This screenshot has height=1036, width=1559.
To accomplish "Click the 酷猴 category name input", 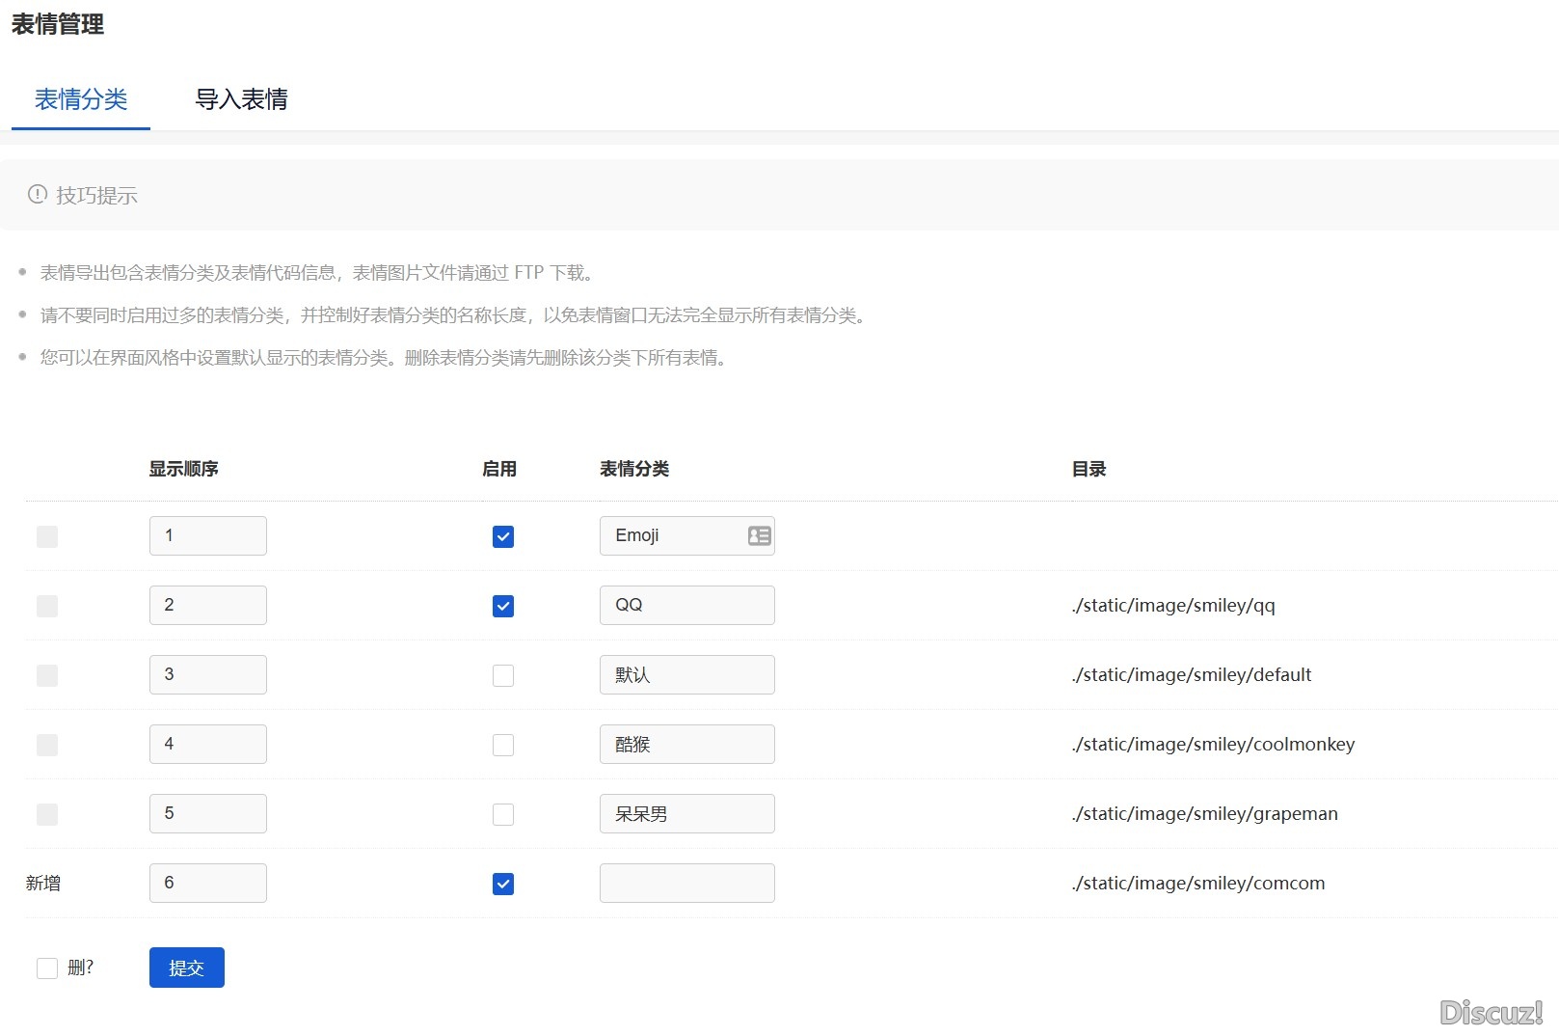I will tap(686, 744).
